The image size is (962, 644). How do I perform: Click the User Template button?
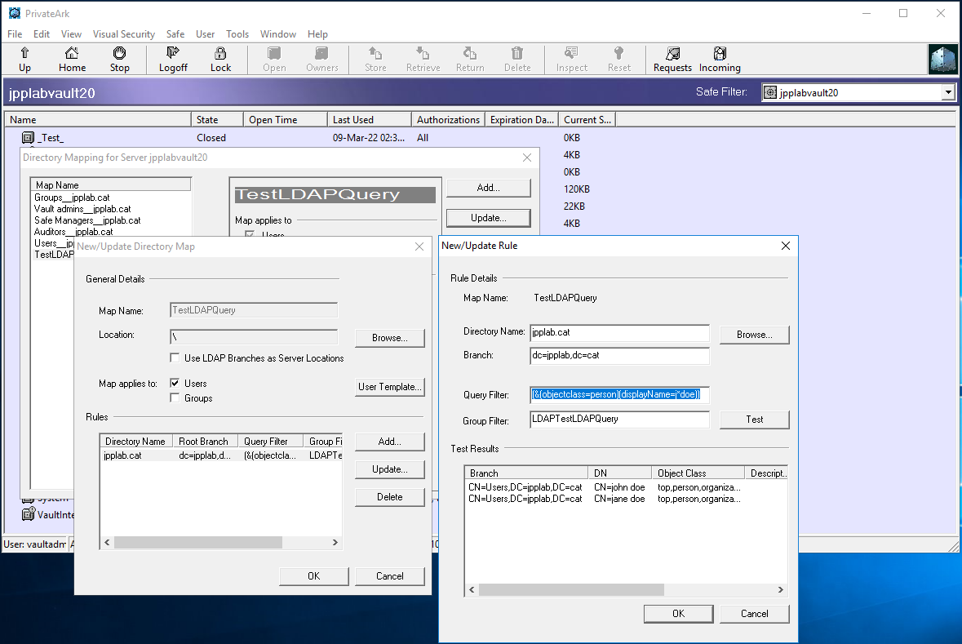click(x=389, y=387)
